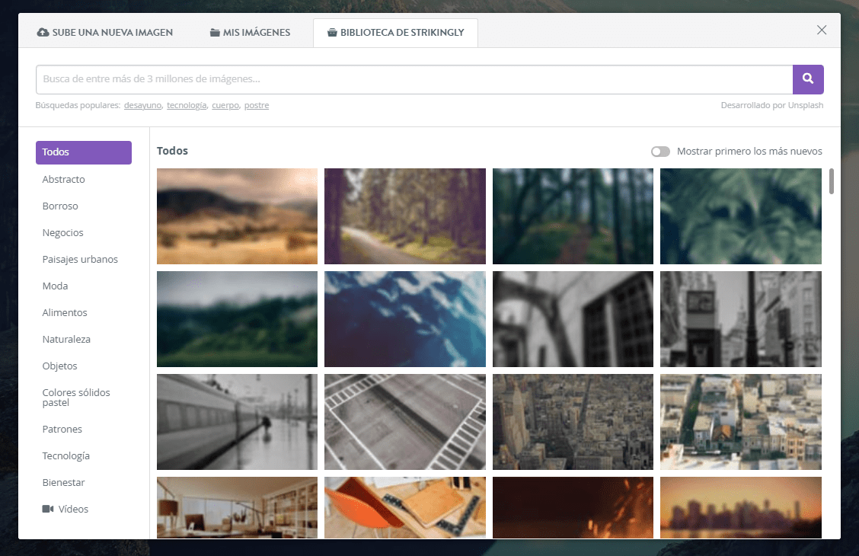Viewport: 859px width, 556px height.
Task: Click the popular search link tecnología
Action: point(187,105)
